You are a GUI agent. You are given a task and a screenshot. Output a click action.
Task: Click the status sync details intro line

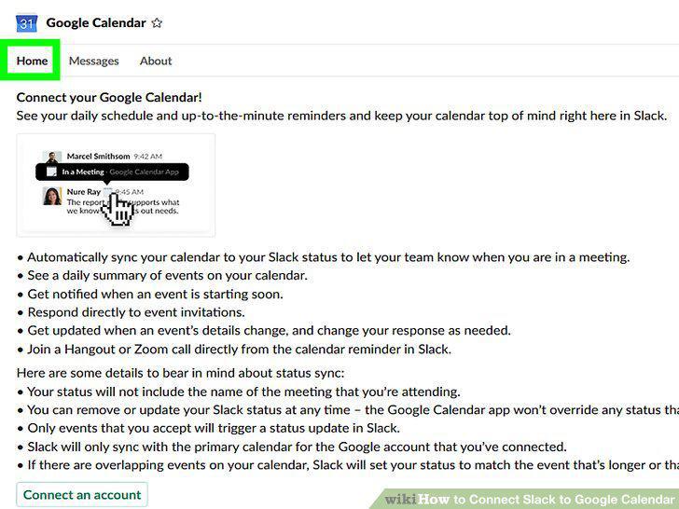(x=181, y=373)
